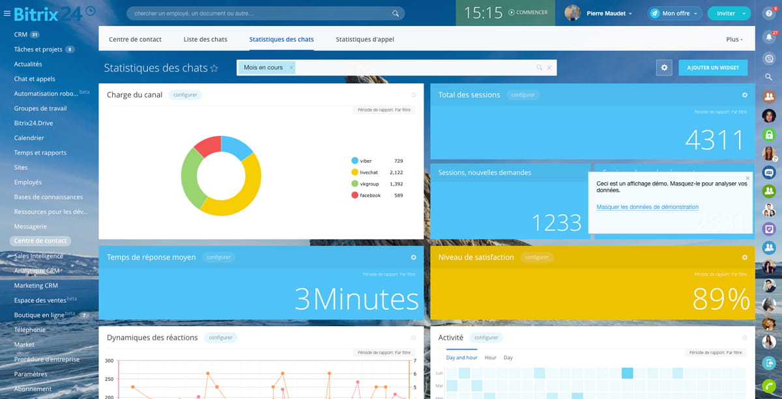Add statistics page to favorites star
Image resolution: width=782 pixels, height=399 pixels.
[214, 68]
